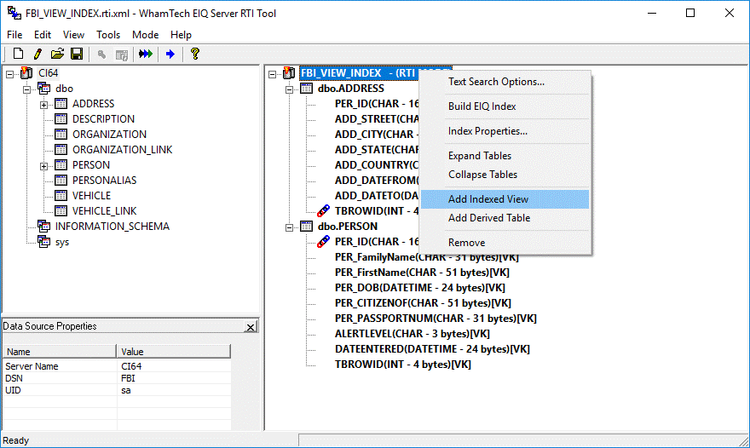The image size is (750, 448).
Task: Close the Data Source Properties panel
Action: 251,327
